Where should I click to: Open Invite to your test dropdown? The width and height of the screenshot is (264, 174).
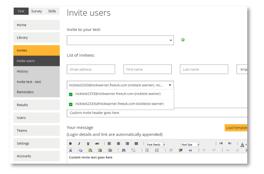(120, 40)
